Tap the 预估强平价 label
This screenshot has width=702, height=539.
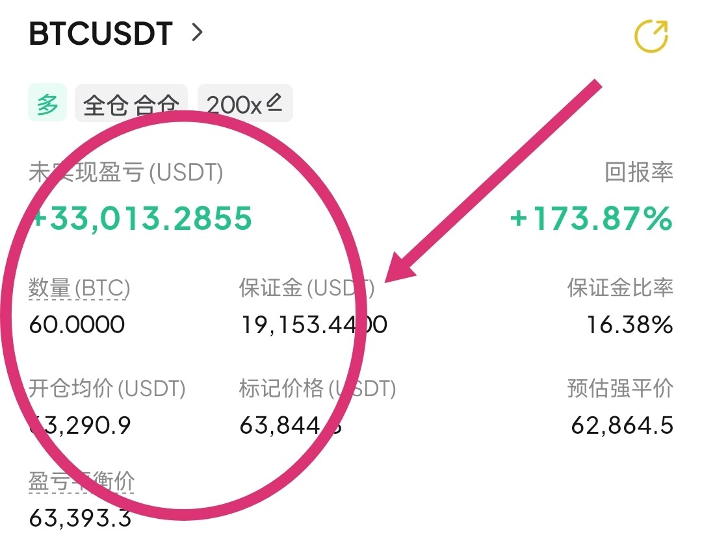point(620,388)
